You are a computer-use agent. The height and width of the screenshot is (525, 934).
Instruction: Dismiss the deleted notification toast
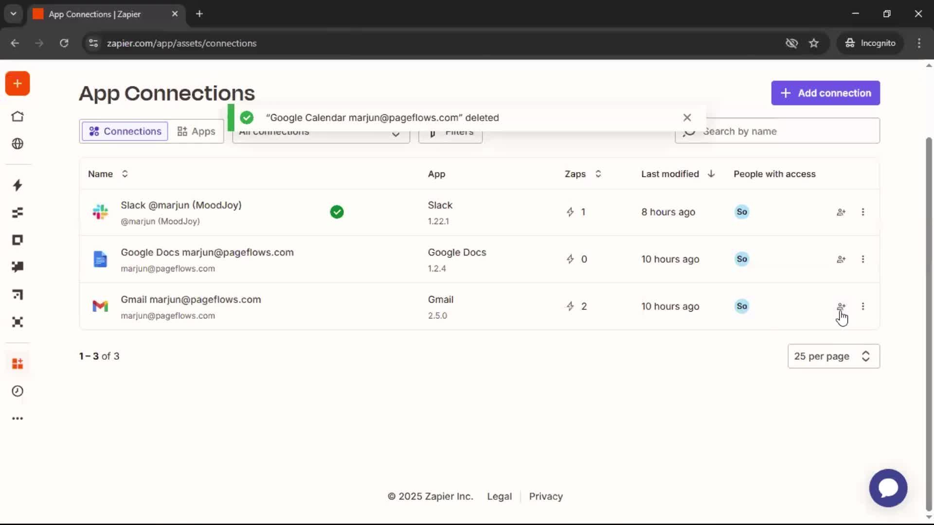click(x=687, y=118)
